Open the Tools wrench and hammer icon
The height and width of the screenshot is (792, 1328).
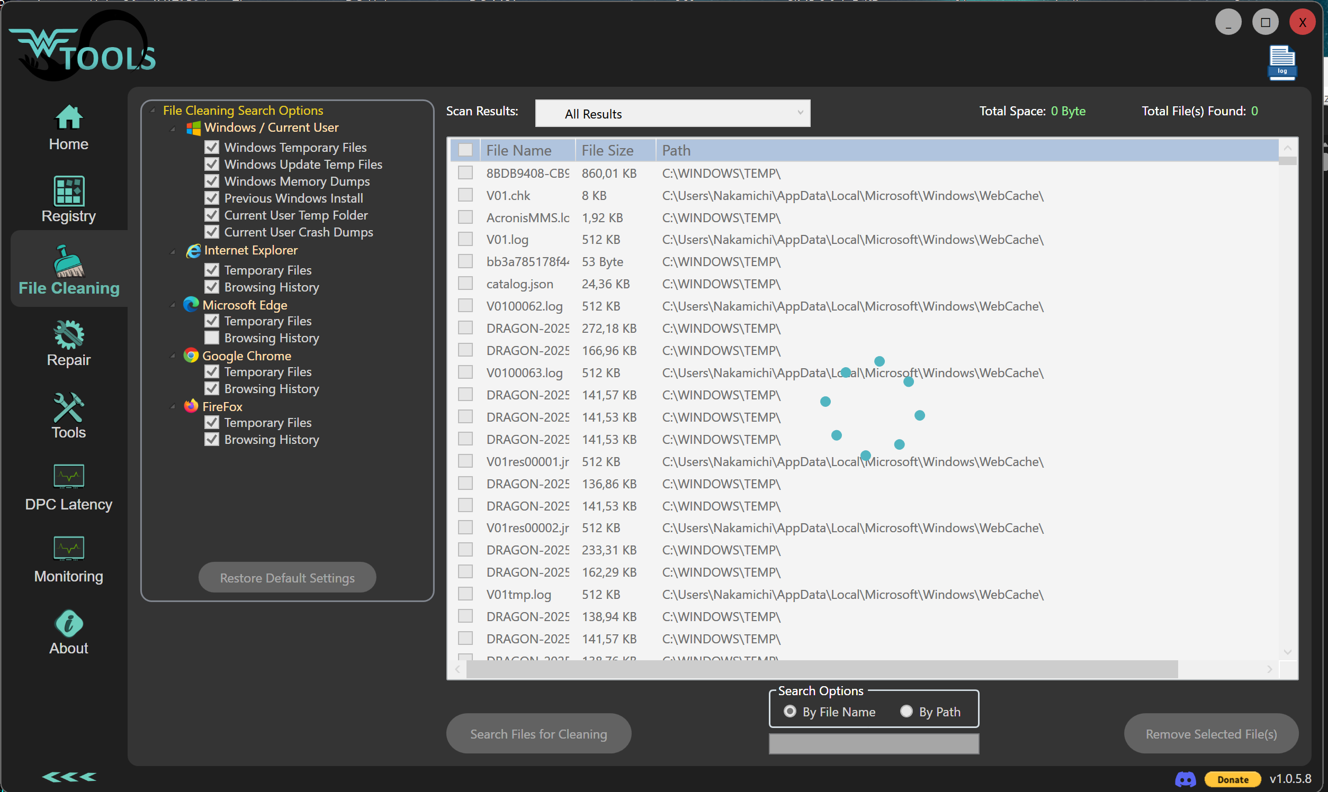(69, 407)
